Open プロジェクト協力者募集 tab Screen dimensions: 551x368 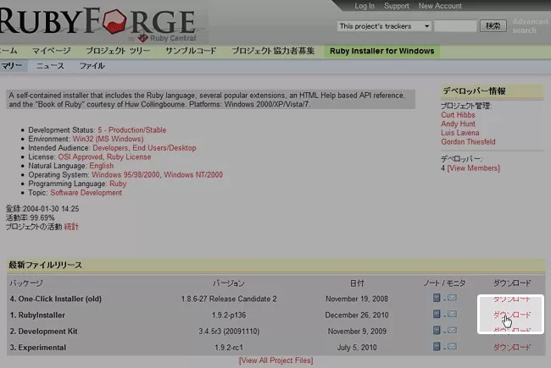[273, 51]
